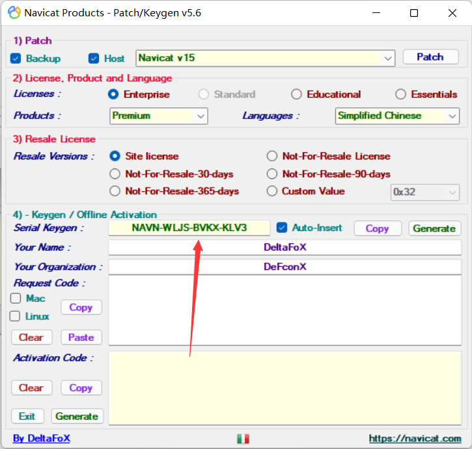The image size is (472, 449).
Task: Pick the Custom Value resale option
Action: (272, 191)
